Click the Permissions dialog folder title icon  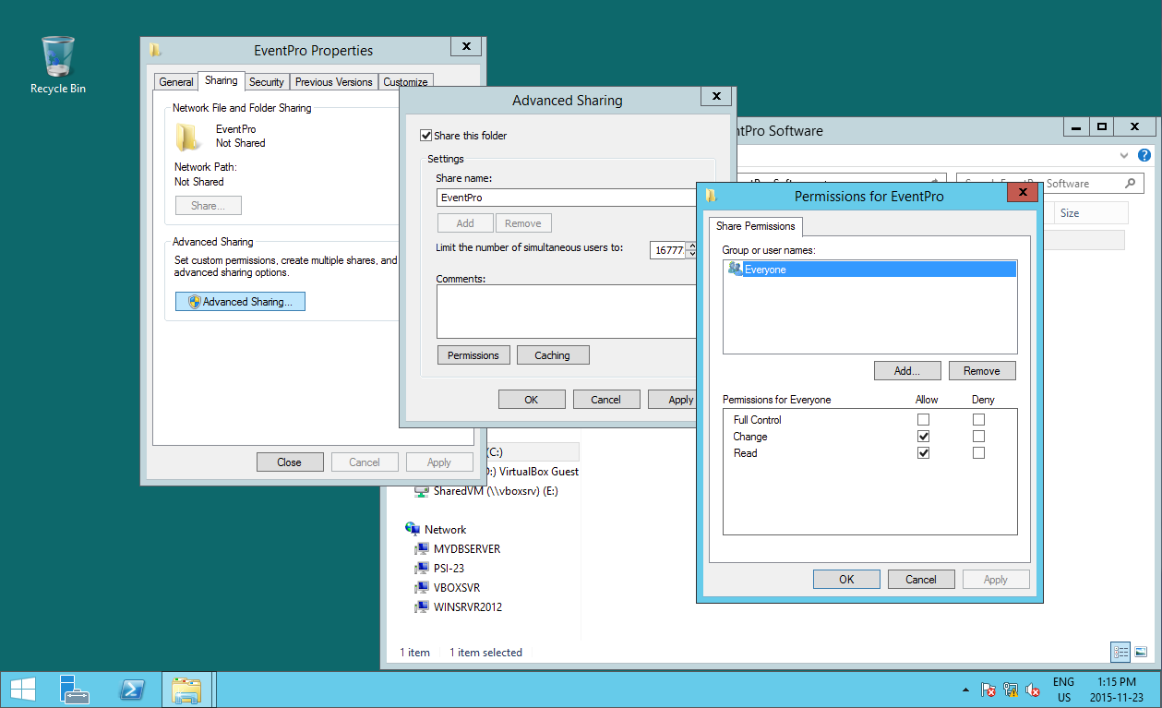click(x=711, y=196)
